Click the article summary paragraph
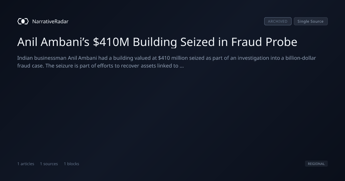 (x=167, y=62)
